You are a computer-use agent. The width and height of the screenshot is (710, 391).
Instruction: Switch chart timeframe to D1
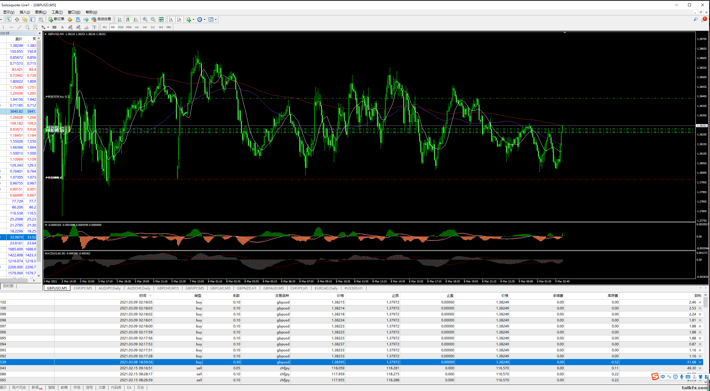click(153, 27)
